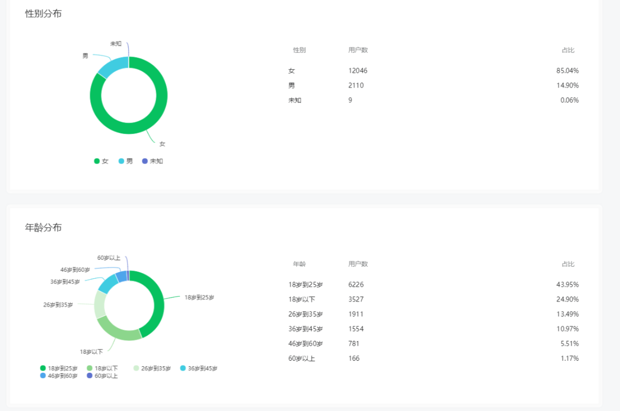Click 18岁到25岁 callout label beside age donut
The width and height of the screenshot is (620, 411).
coord(199,298)
